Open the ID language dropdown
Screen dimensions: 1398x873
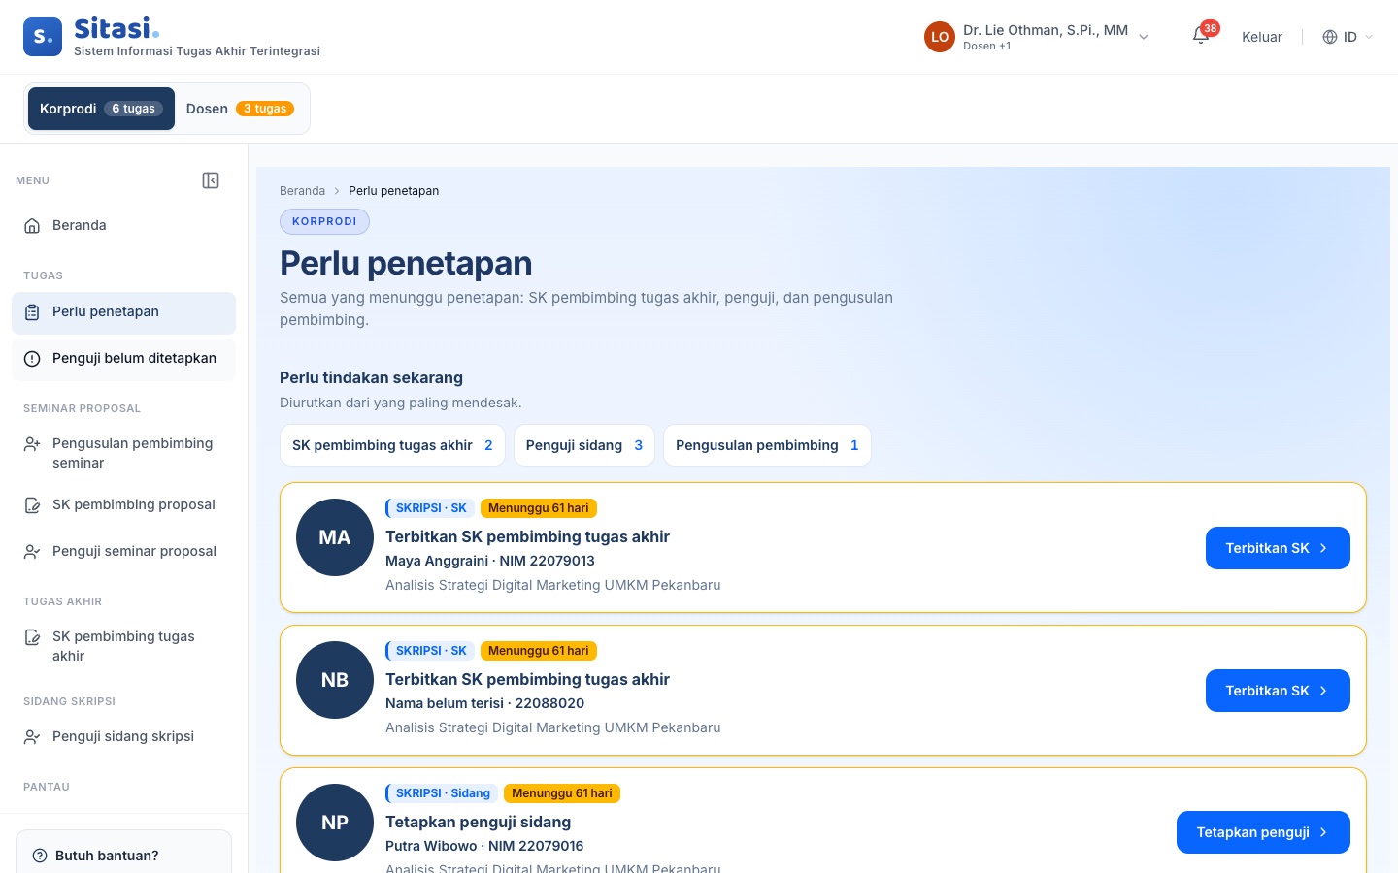pyautogui.click(x=1348, y=37)
